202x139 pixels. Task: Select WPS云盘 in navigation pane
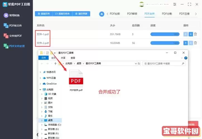[x=51, y=78]
